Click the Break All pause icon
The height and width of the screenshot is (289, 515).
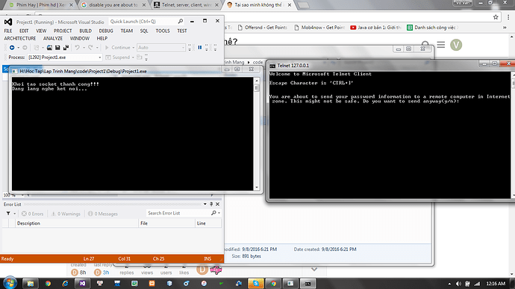coord(200,48)
